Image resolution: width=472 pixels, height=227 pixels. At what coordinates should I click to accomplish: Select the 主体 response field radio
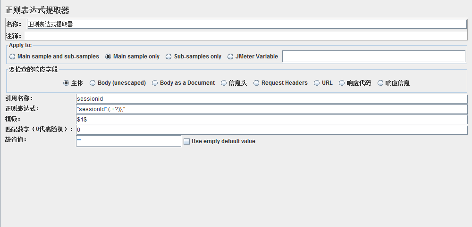(x=66, y=83)
